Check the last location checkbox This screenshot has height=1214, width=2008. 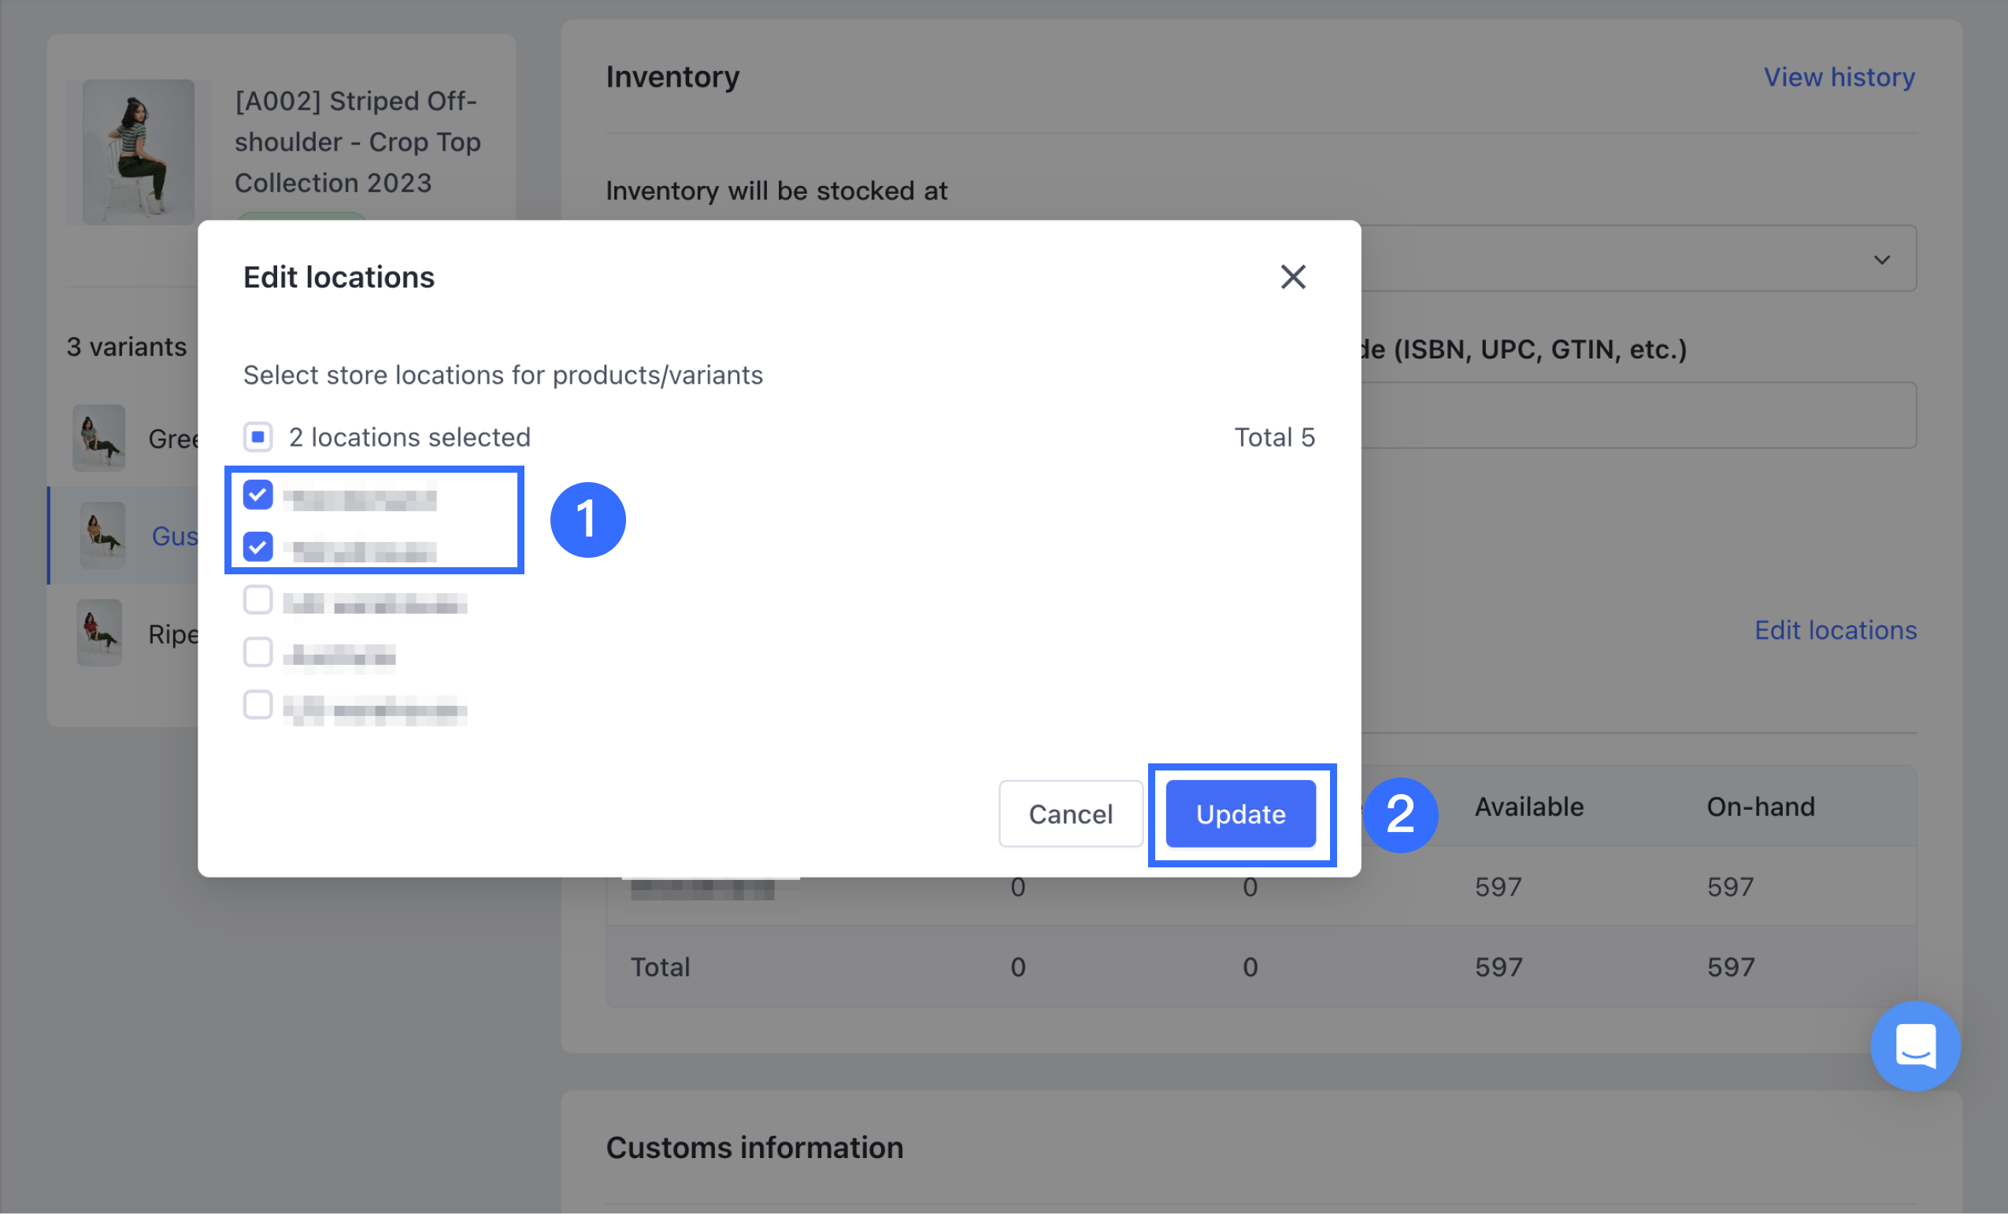click(257, 705)
